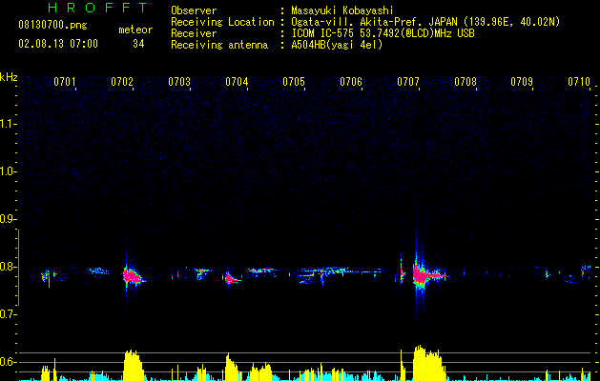This screenshot has height=381, width=600.
Task: Click the Receiving Location label
Action: (x=222, y=22)
